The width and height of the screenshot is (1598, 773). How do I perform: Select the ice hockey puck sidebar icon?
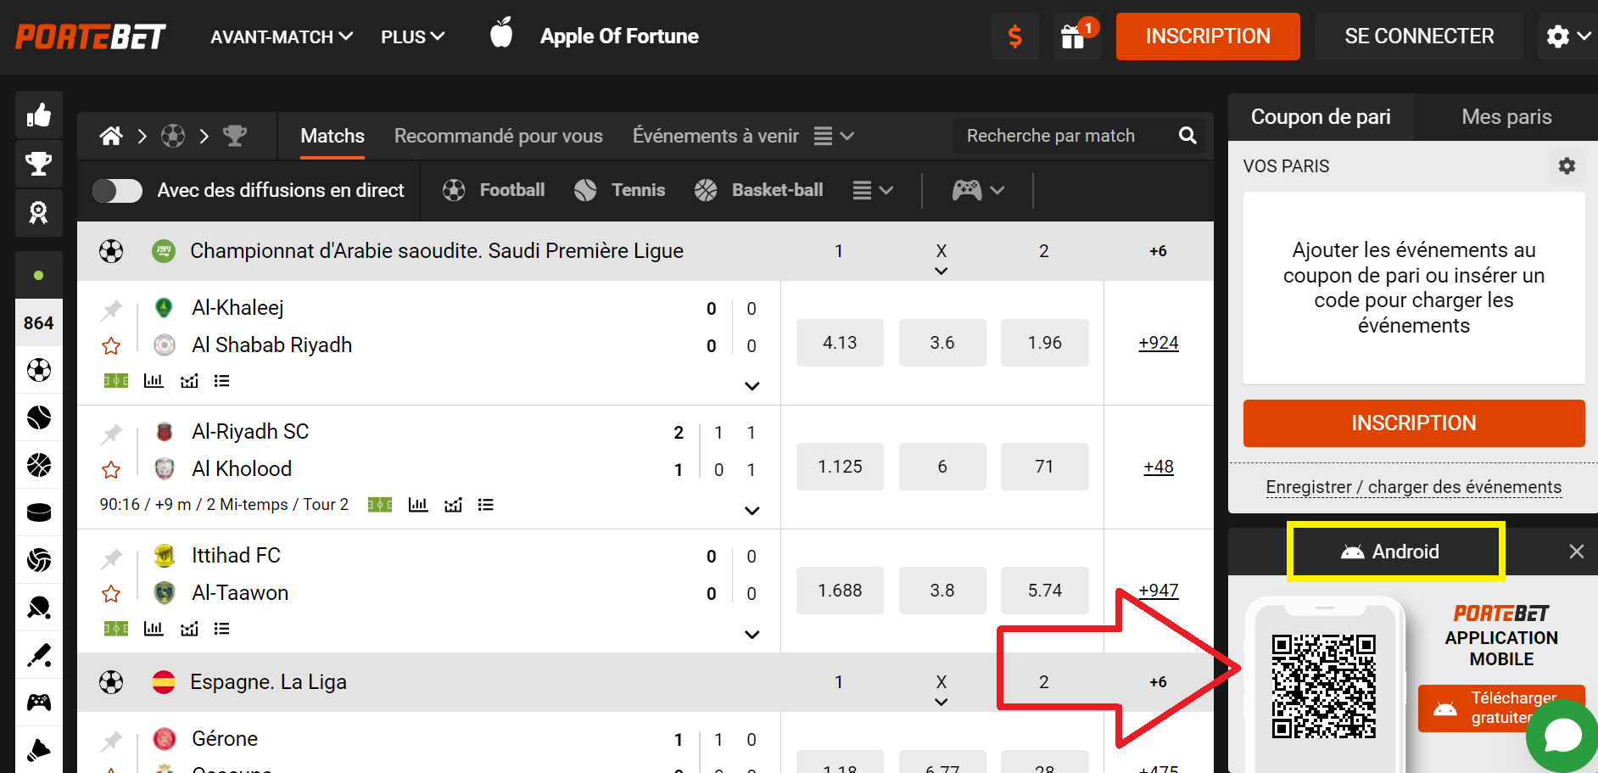click(39, 513)
